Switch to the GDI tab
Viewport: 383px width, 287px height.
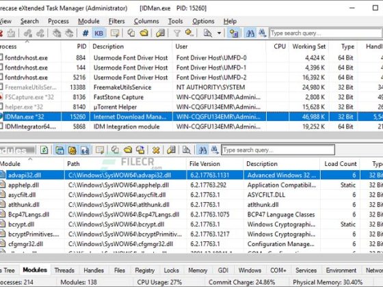point(223,271)
